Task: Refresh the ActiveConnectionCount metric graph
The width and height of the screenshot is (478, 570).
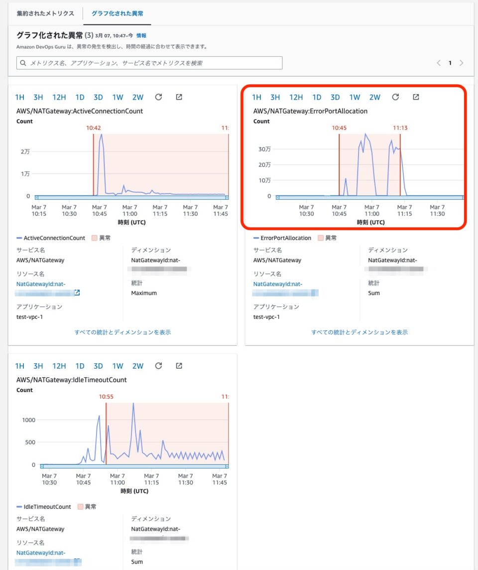Action: point(158,97)
